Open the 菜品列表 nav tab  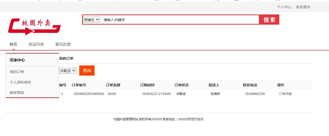[x=36, y=44]
